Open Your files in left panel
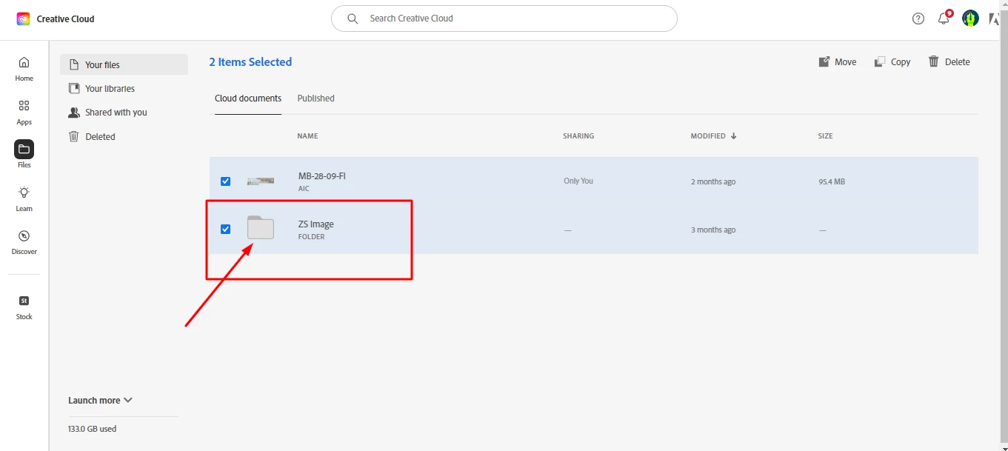Viewport: 1008px width, 451px height. pyautogui.click(x=124, y=64)
